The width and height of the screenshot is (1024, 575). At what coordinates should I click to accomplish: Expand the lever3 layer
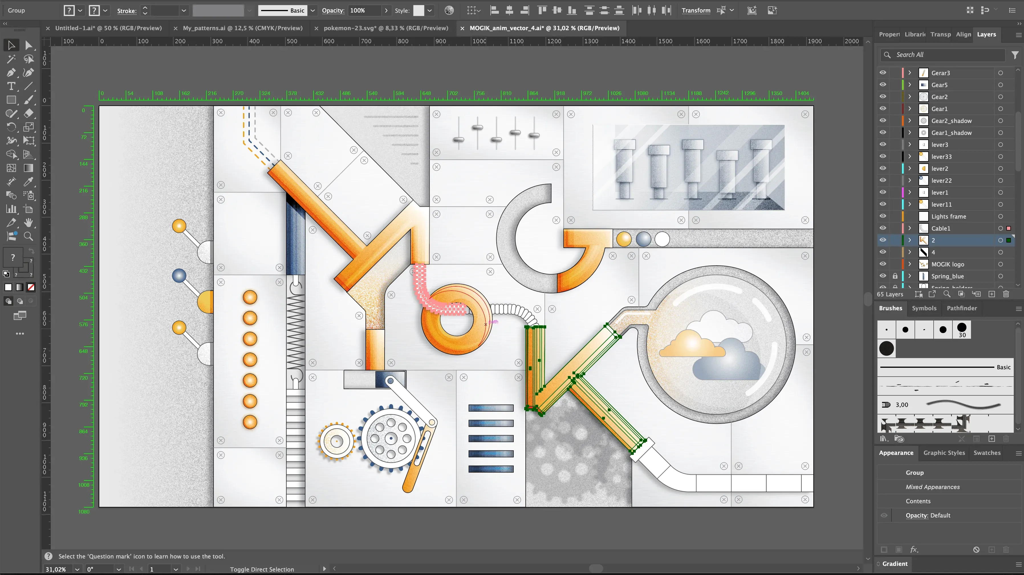click(x=909, y=144)
